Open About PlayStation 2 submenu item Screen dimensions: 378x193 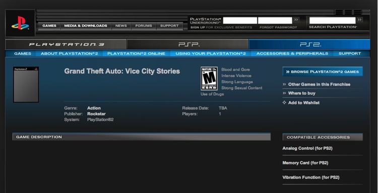click(70, 54)
